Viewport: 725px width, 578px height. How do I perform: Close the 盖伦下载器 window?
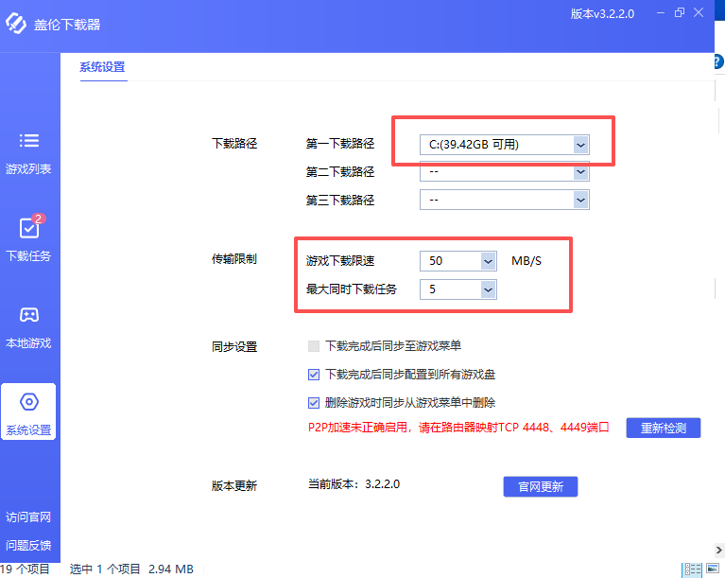[699, 13]
